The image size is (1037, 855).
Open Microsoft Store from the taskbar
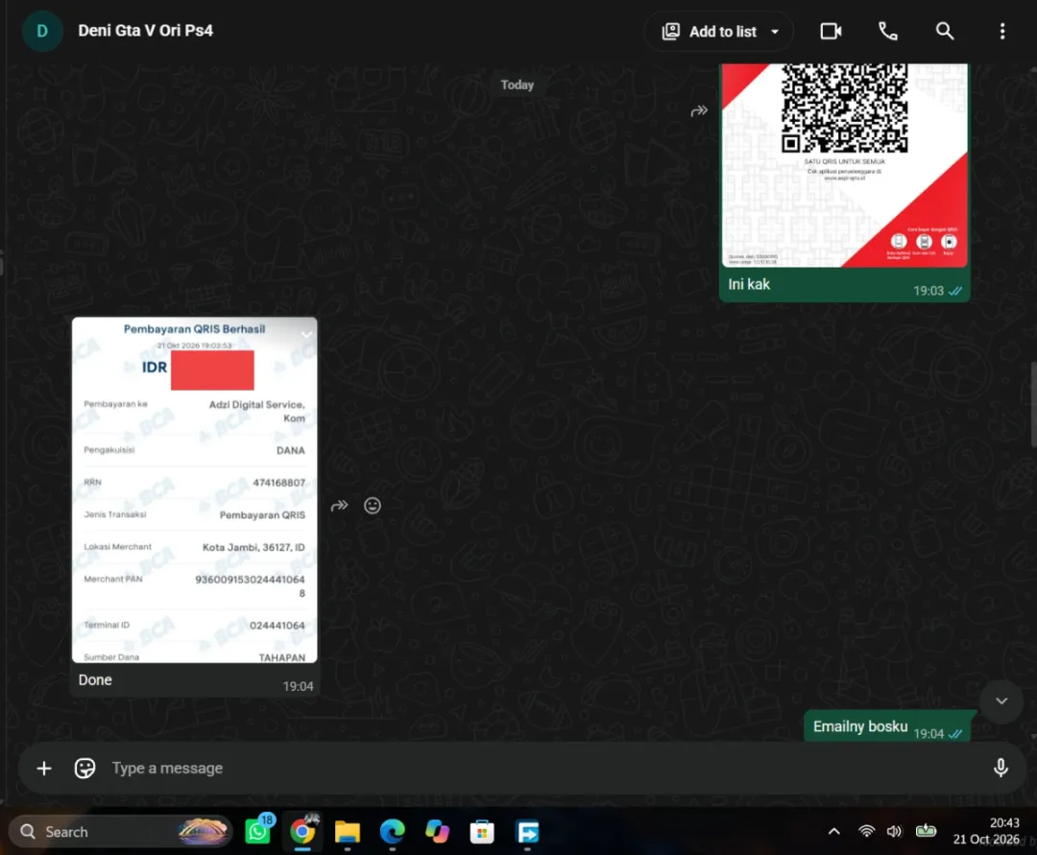pyautogui.click(x=482, y=832)
